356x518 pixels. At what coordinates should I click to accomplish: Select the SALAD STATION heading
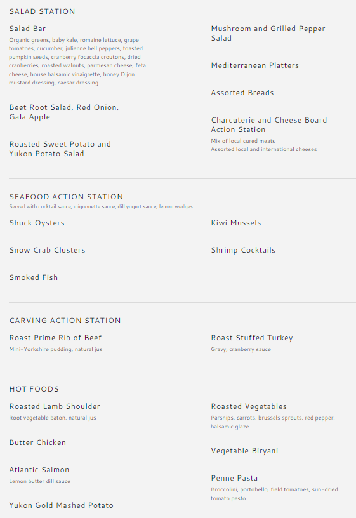click(x=43, y=11)
